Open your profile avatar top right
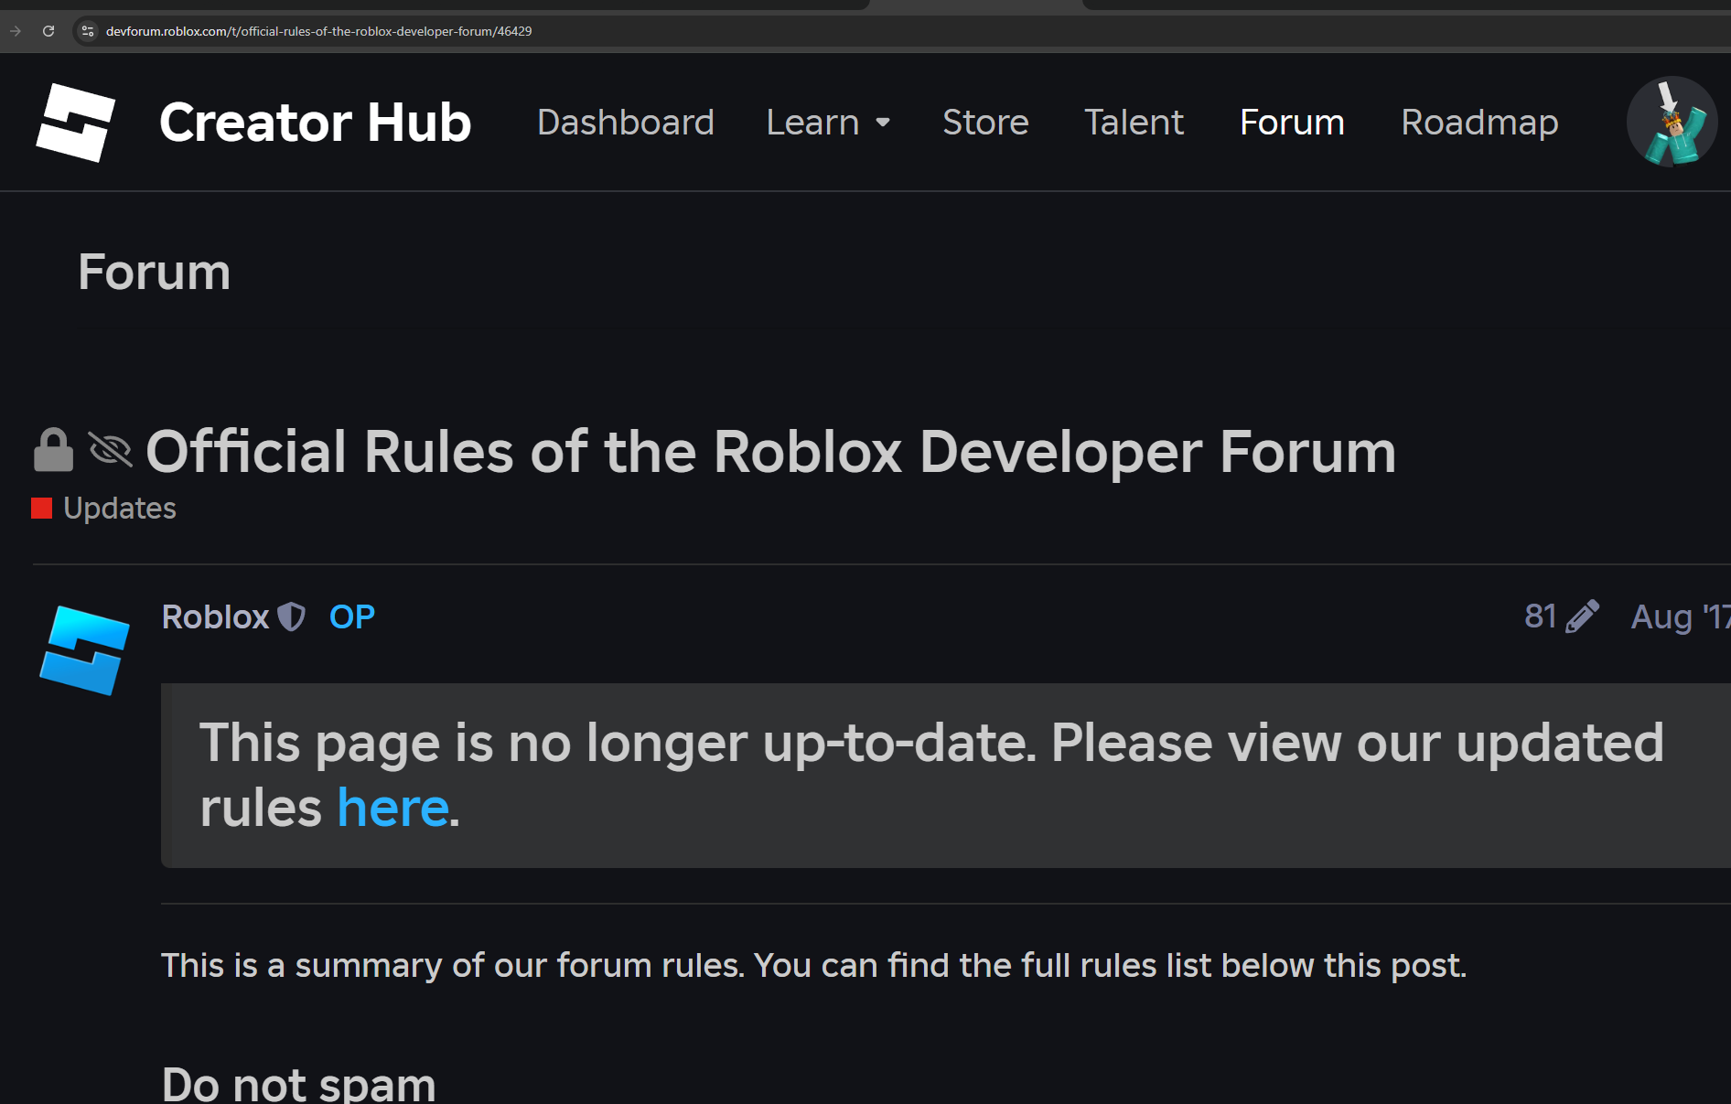 1672,122
